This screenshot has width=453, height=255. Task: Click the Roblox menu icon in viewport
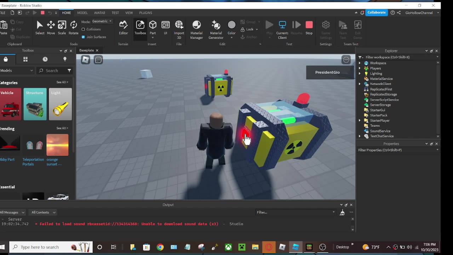[x=85, y=60]
